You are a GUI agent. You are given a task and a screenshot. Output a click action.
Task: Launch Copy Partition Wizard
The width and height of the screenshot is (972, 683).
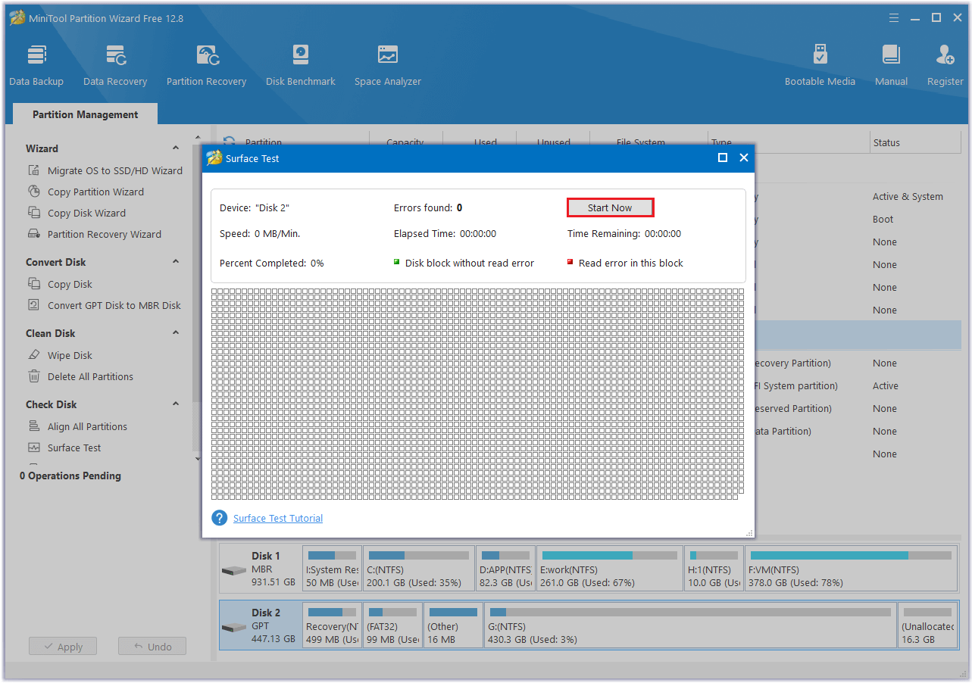coord(86,192)
